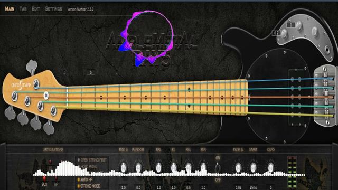Click the 0.5 value under FSA
This screenshot has width=338, height=190.
tap(189, 187)
